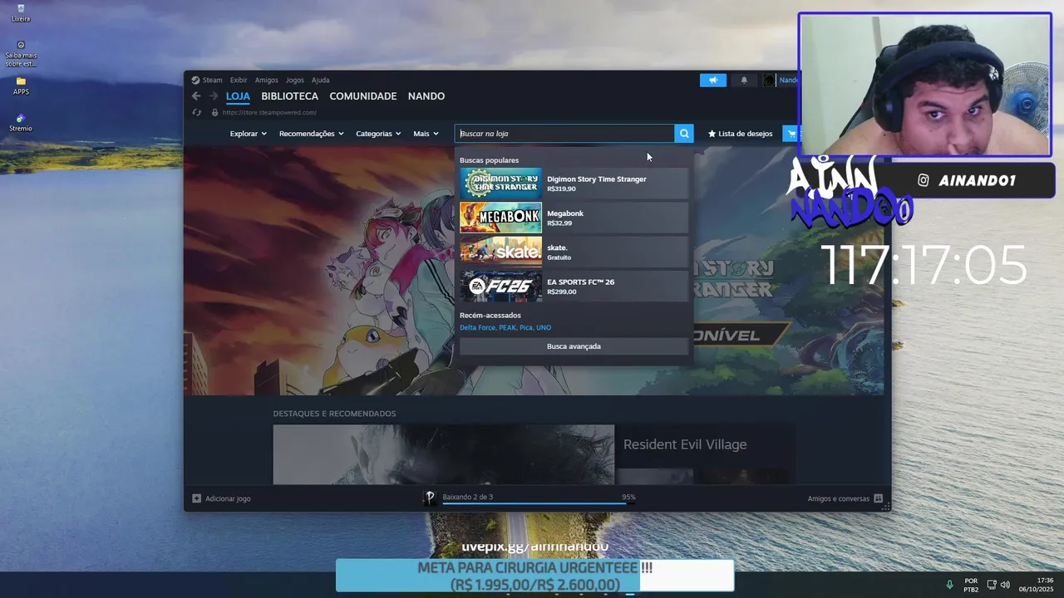Click the Steam logo icon in the menu bar
This screenshot has height=598, width=1064.
195,81
